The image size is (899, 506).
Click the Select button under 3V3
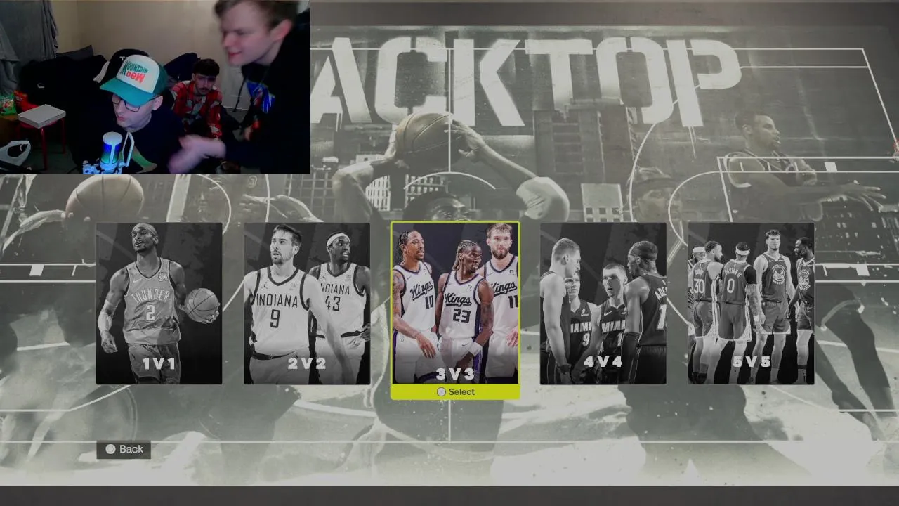tap(455, 392)
